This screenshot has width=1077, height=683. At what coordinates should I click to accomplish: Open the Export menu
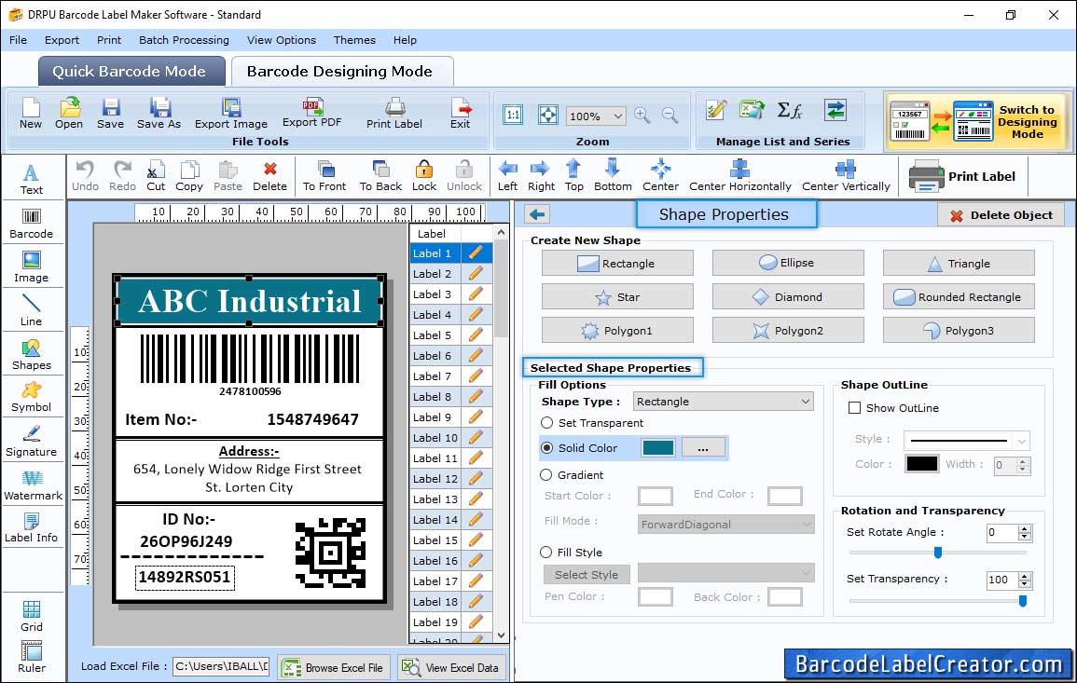coord(62,40)
